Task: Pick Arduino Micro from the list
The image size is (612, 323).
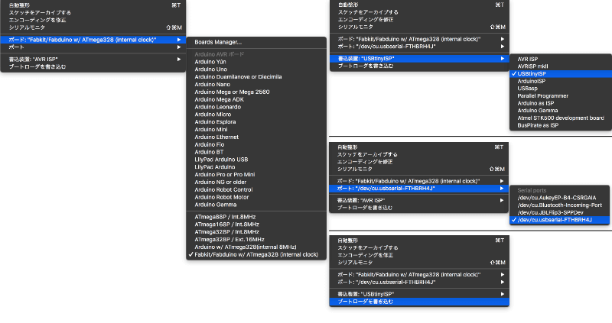Action: click(256, 115)
